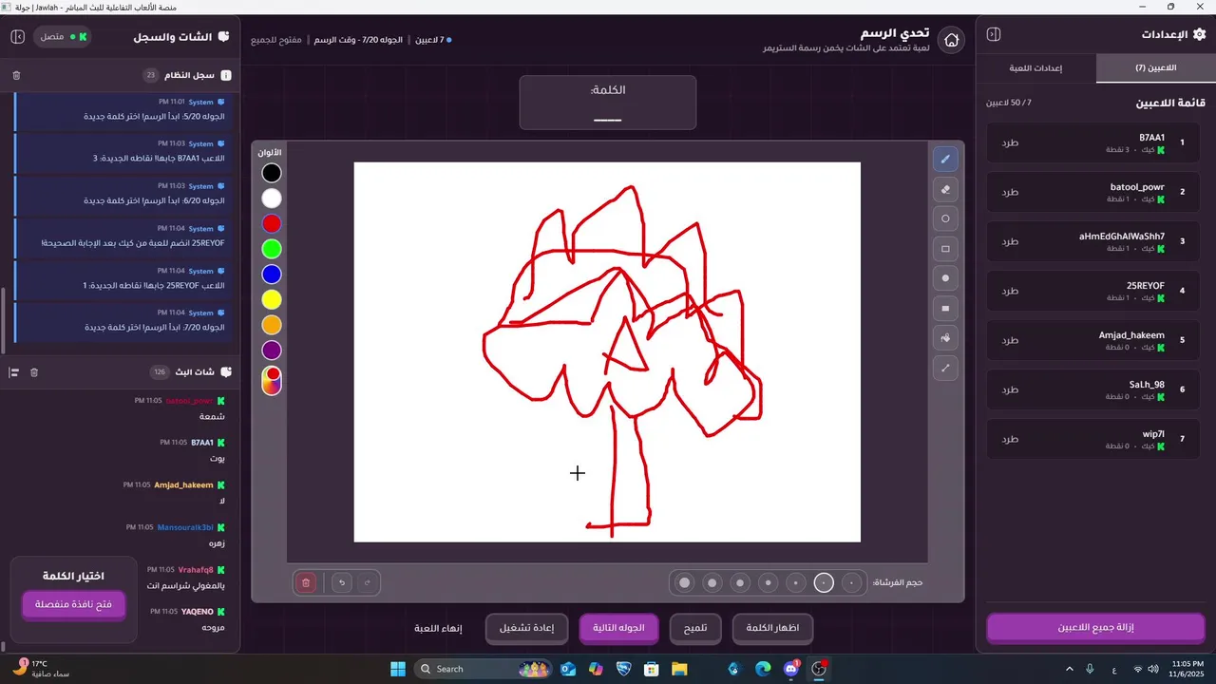Click the system log scrollbar
Image resolution: width=1216 pixels, height=684 pixels.
point(4,318)
